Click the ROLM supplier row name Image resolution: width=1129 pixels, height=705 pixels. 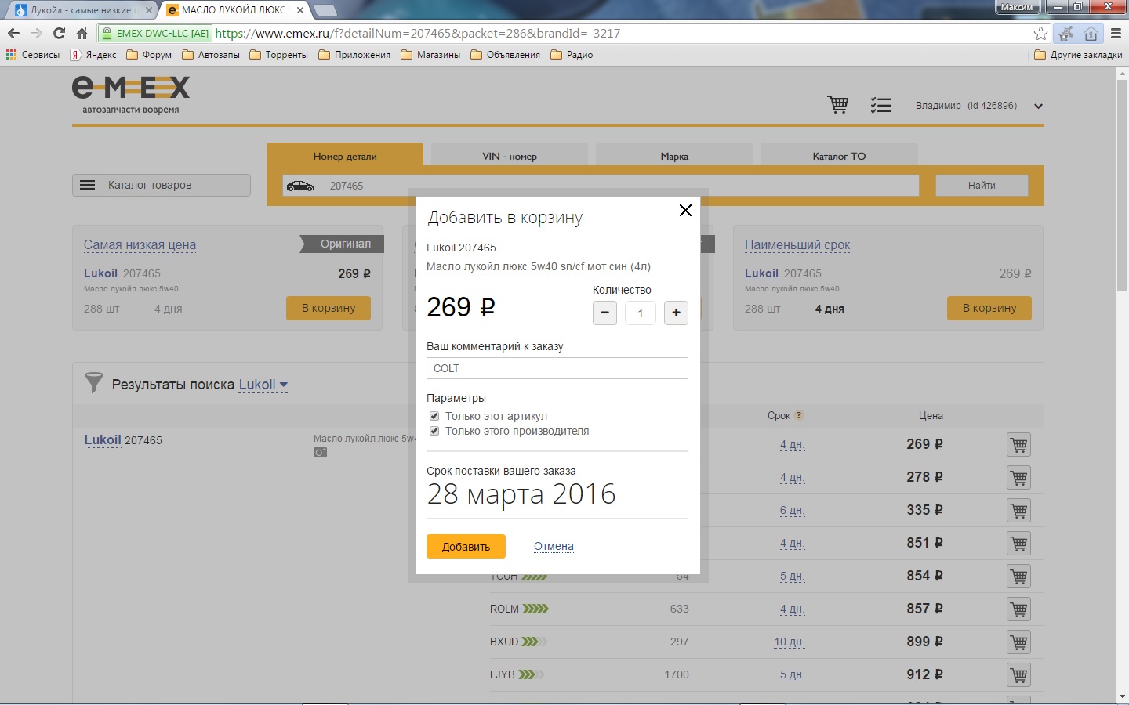504,609
